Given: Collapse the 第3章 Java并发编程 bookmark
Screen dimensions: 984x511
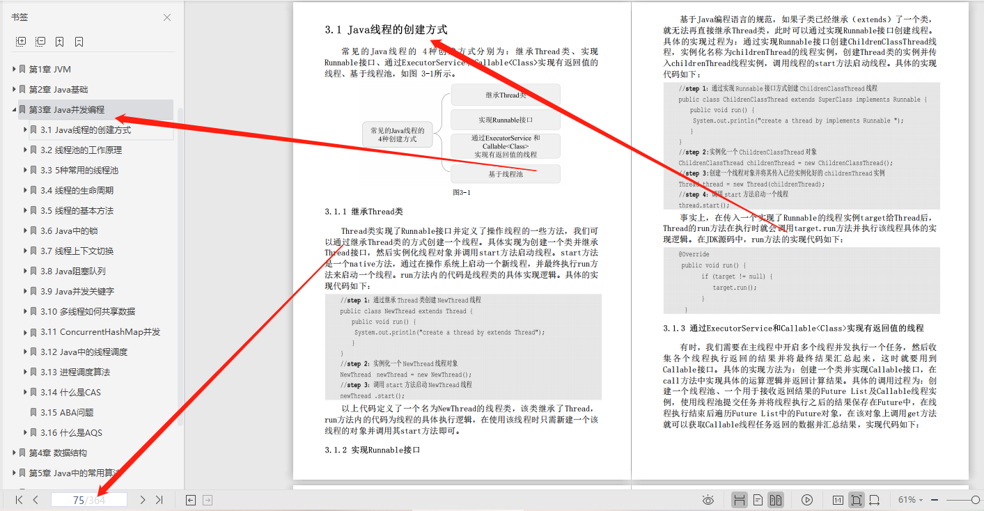Looking at the screenshot, I should point(14,110).
